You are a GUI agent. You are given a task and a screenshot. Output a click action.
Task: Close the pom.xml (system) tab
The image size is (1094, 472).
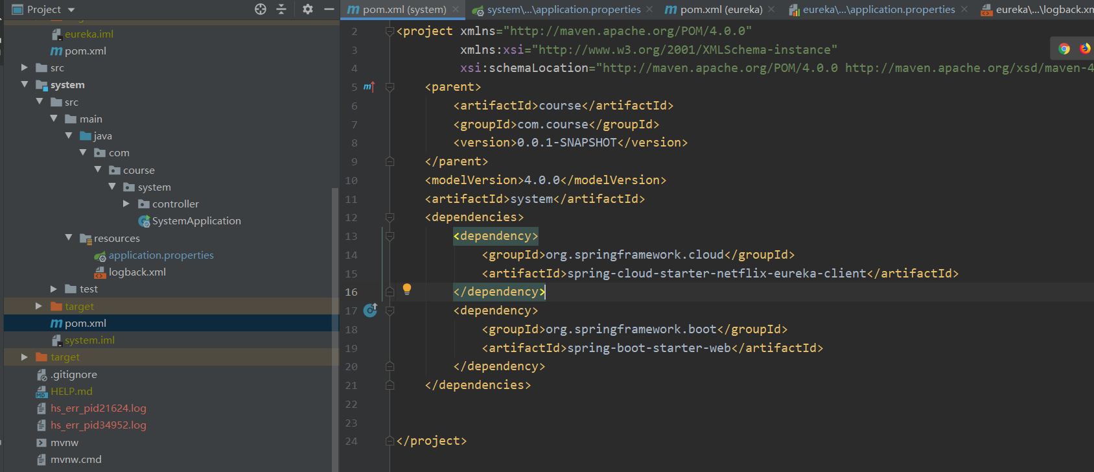pyautogui.click(x=456, y=10)
